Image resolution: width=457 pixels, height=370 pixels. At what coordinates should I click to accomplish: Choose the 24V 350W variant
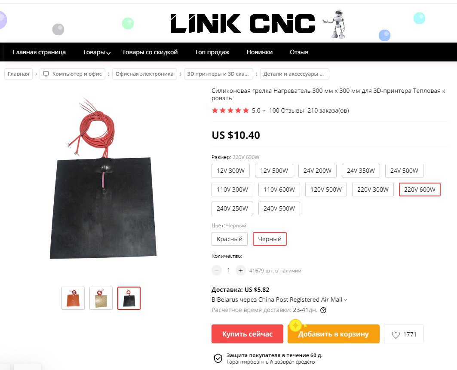click(x=361, y=171)
